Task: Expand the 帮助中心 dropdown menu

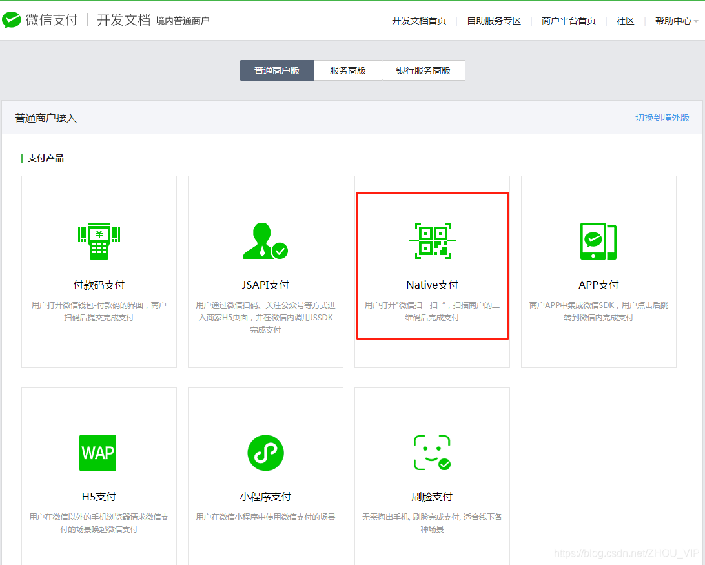Action: (x=676, y=21)
